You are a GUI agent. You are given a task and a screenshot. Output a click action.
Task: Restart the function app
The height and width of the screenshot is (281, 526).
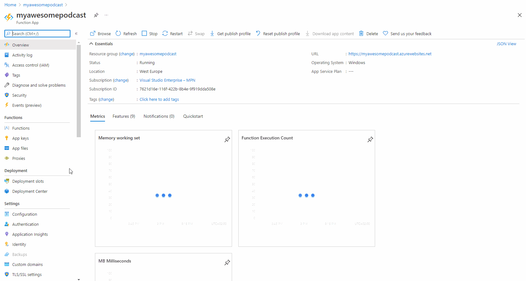click(x=172, y=34)
